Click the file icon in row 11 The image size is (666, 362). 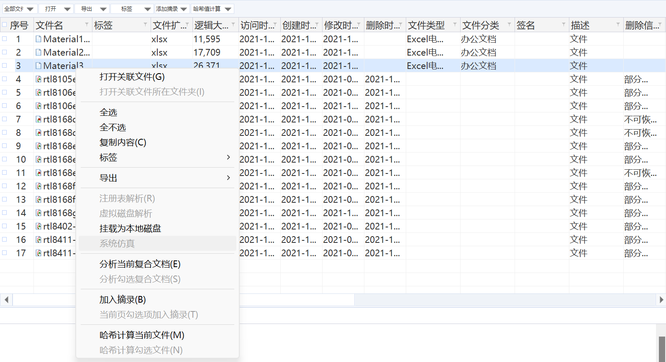(x=38, y=173)
